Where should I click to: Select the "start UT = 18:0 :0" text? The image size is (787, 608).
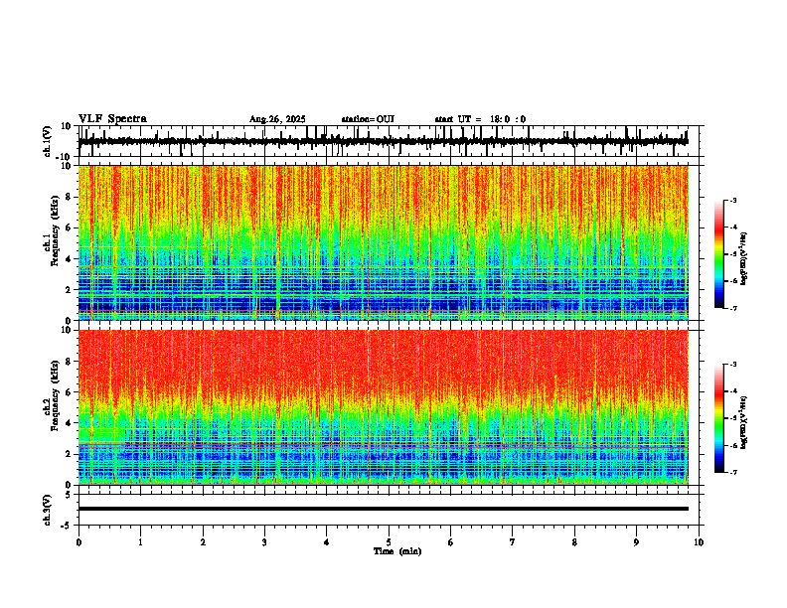[x=480, y=119]
